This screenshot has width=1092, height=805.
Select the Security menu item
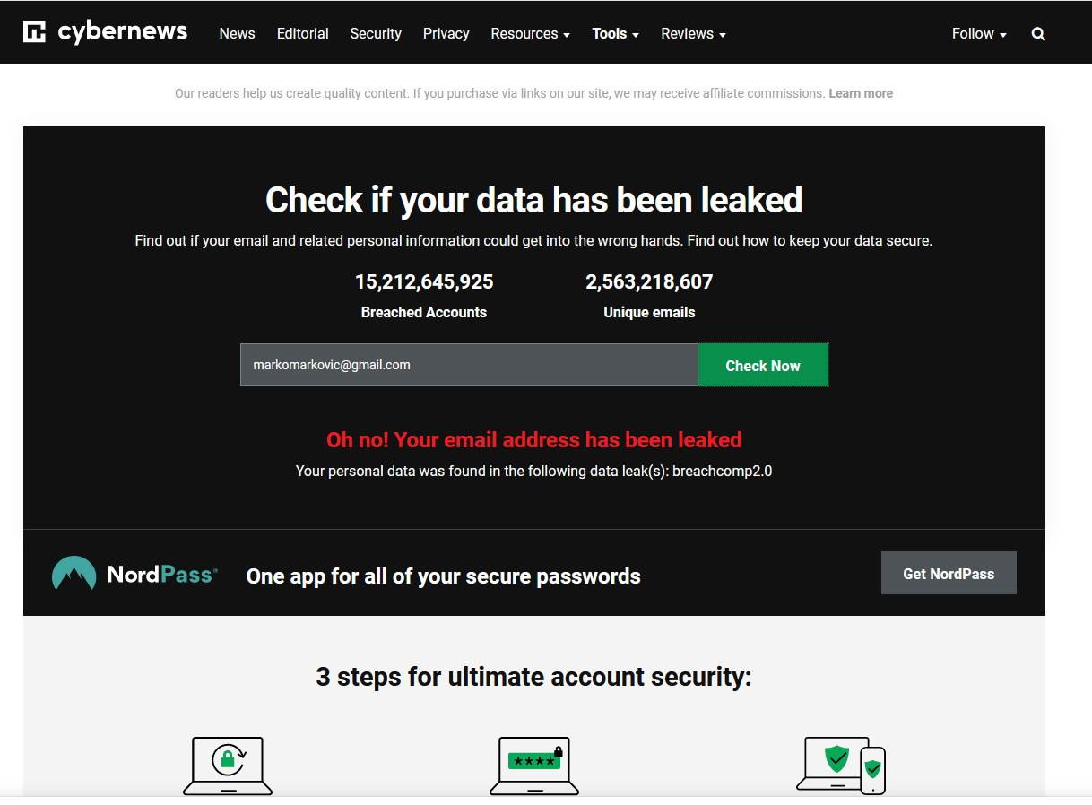[375, 33]
